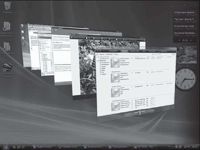Click the plus button atop the sidebar
This screenshot has height=150, width=200.
click(185, 5)
